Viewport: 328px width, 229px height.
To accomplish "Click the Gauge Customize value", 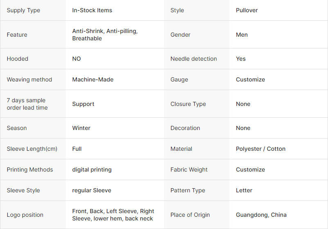I will 250,79.
